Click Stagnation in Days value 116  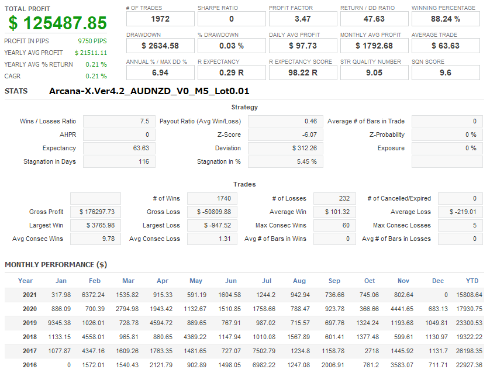point(119,161)
